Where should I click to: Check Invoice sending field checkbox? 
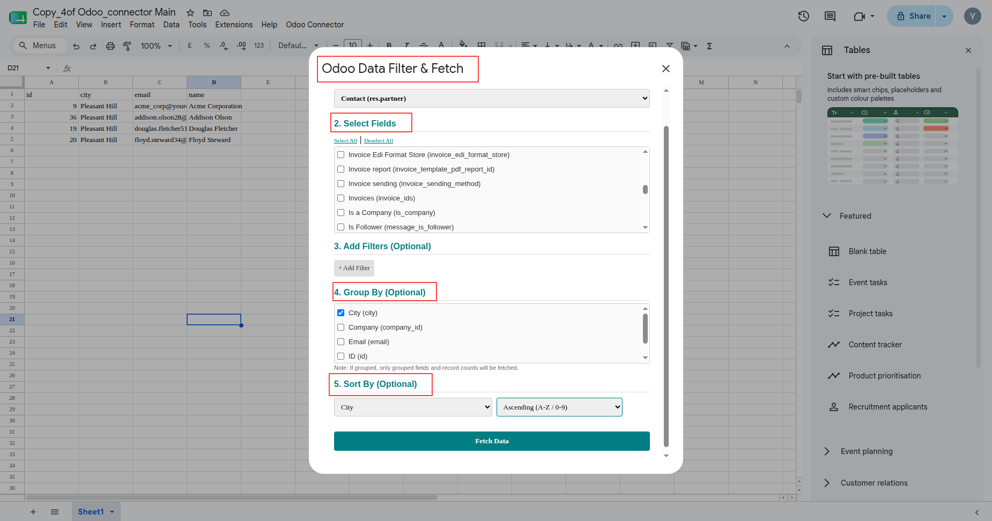point(340,184)
